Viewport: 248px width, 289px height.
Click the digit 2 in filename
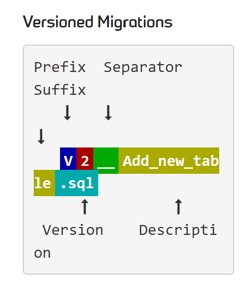coord(85,161)
